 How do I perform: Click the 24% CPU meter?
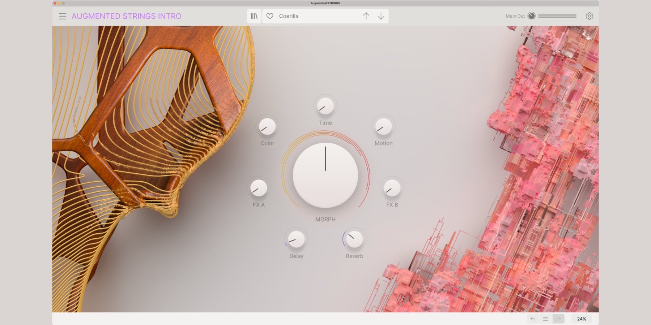pos(582,319)
